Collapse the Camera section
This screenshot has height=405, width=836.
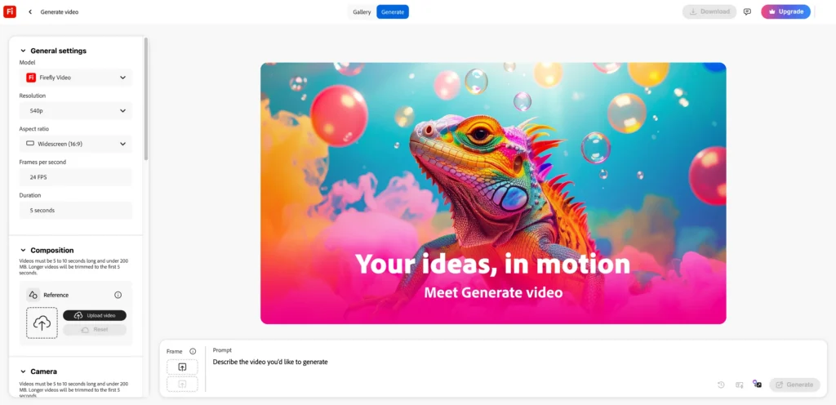[x=23, y=372]
